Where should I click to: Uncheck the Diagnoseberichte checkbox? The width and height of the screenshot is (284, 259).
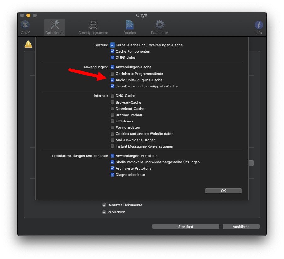[112, 174]
